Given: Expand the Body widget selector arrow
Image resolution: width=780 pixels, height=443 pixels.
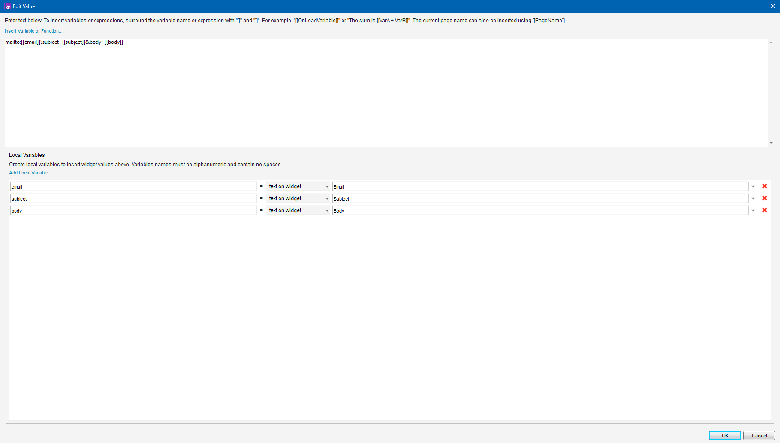Looking at the screenshot, I should coord(753,210).
